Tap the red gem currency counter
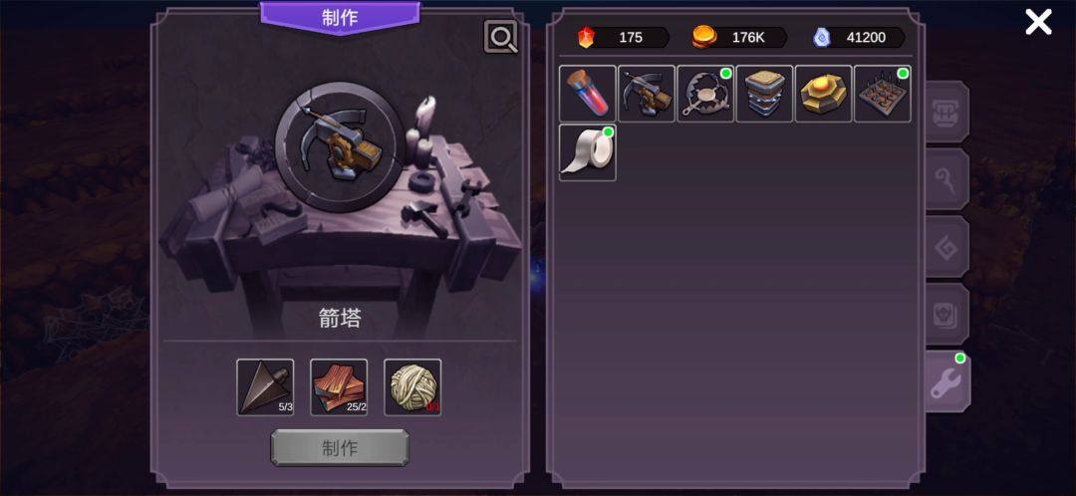 point(623,37)
